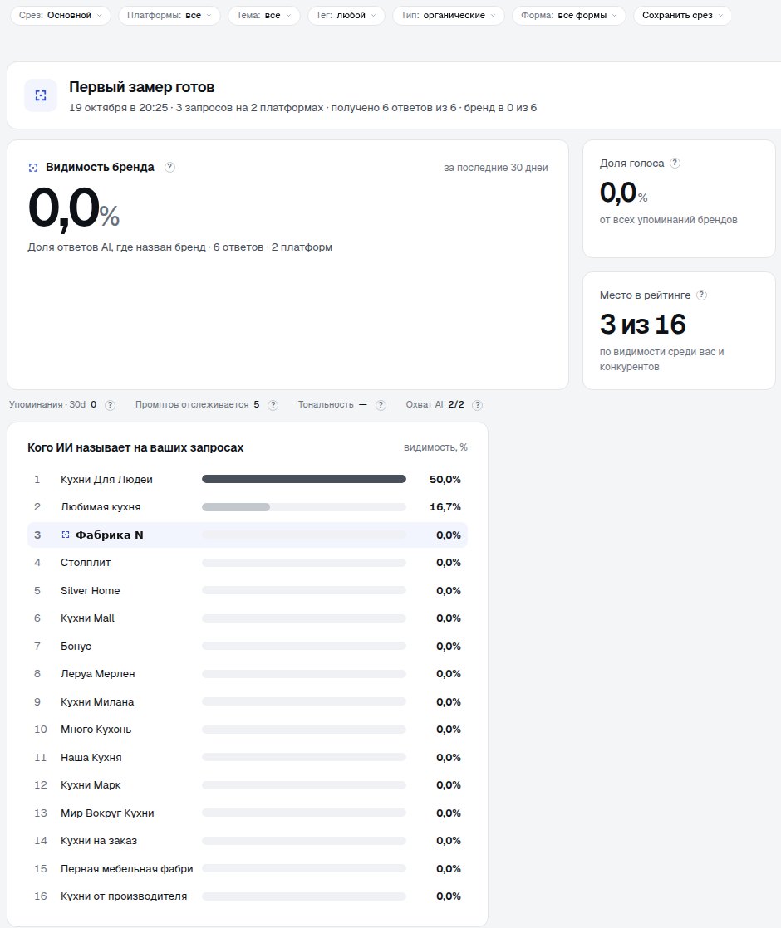This screenshot has height=928, width=781.
Task: Click the 16,7% visibility value
Action: [x=445, y=507]
